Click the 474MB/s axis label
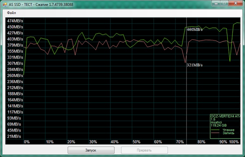Viewport: 245px width, 157px height. coord(15,21)
